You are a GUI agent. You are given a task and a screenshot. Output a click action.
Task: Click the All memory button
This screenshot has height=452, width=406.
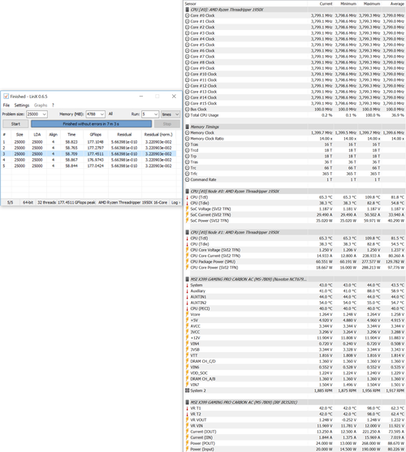click(x=110, y=114)
